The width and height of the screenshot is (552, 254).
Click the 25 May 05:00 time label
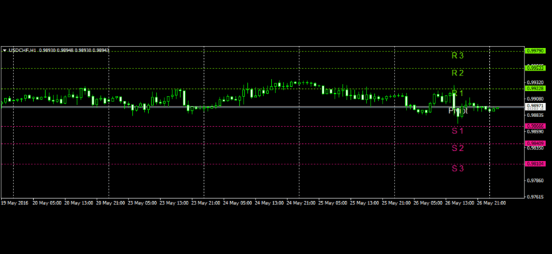[x=332, y=203]
